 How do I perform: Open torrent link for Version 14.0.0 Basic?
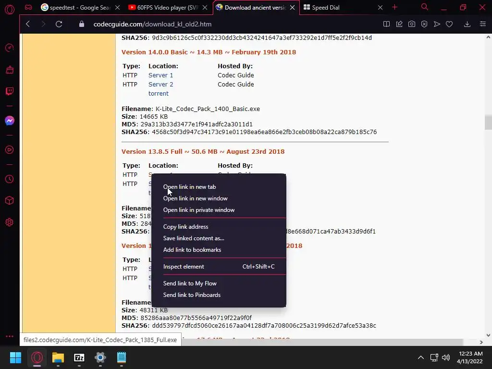click(x=159, y=94)
